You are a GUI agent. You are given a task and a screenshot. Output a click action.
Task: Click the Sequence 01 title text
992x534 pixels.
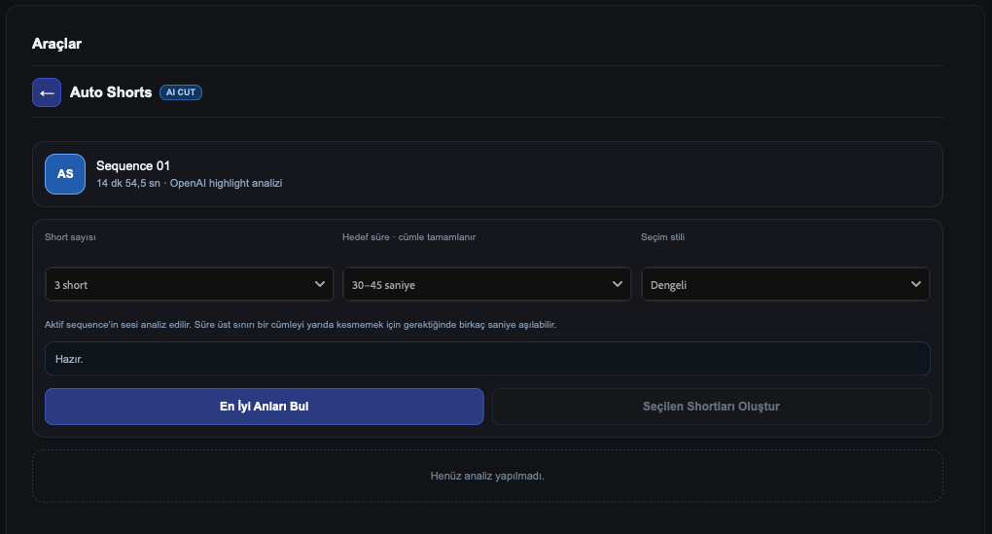pyautogui.click(x=133, y=165)
